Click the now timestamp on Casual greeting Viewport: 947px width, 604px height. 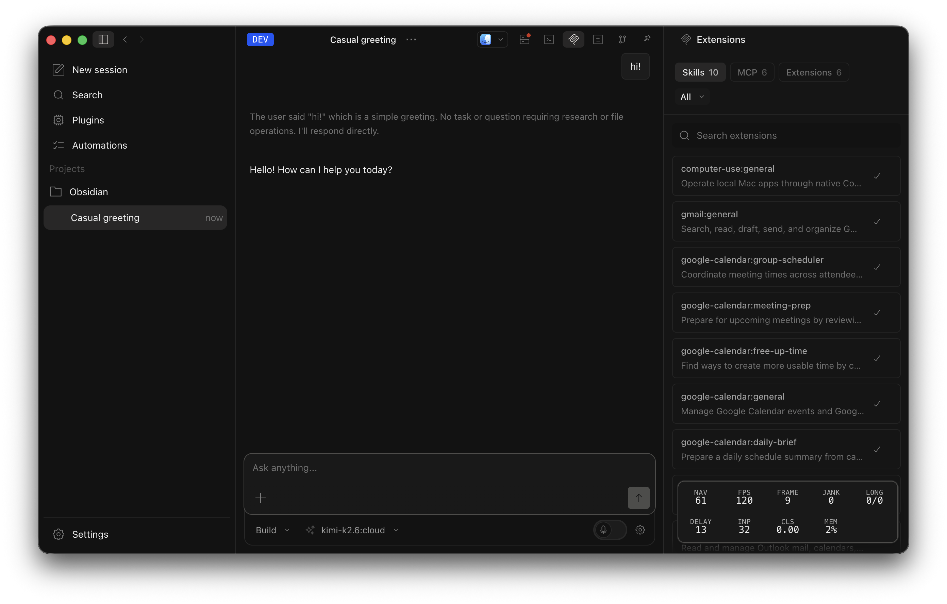pos(214,217)
